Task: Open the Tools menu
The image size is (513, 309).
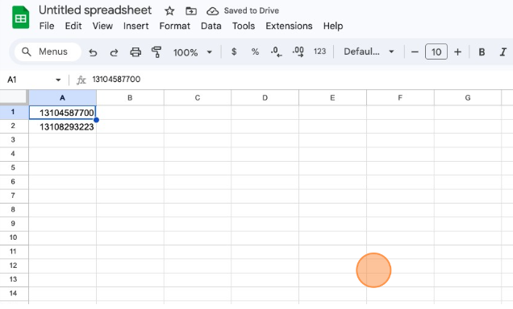Action: point(244,26)
